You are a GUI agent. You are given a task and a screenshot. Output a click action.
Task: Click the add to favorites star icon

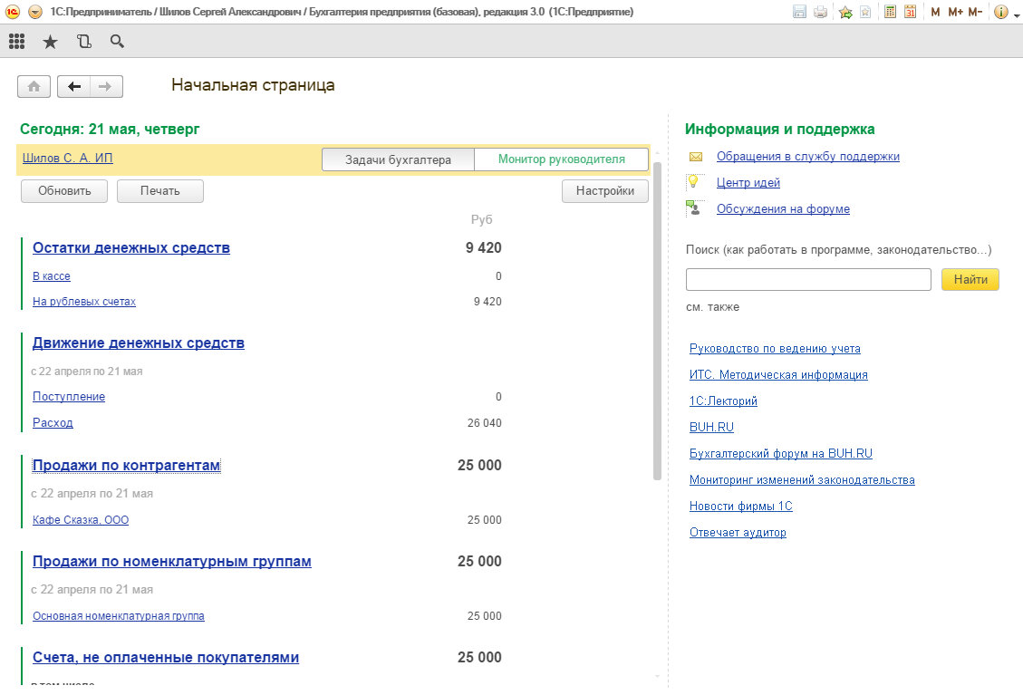click(x=845, y=12)
